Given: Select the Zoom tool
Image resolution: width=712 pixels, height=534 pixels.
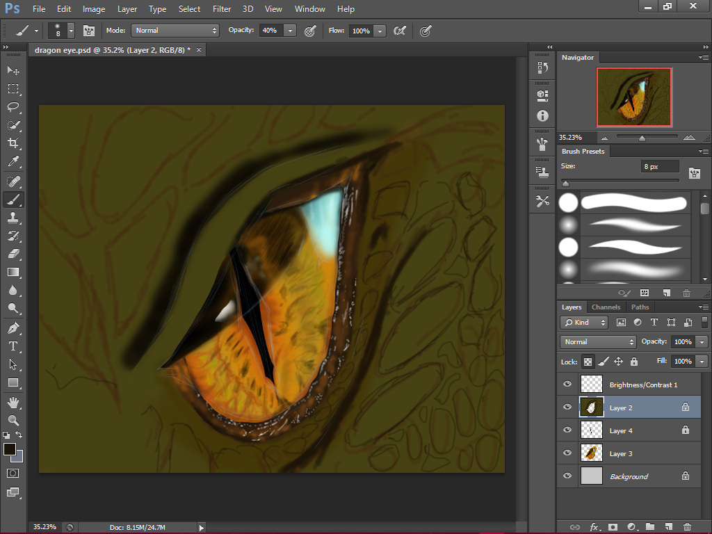Looking at the screenshot, I should coord(13,420).
